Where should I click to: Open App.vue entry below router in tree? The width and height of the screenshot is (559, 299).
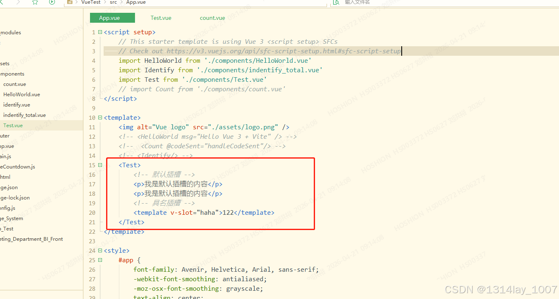click(7, 146)
